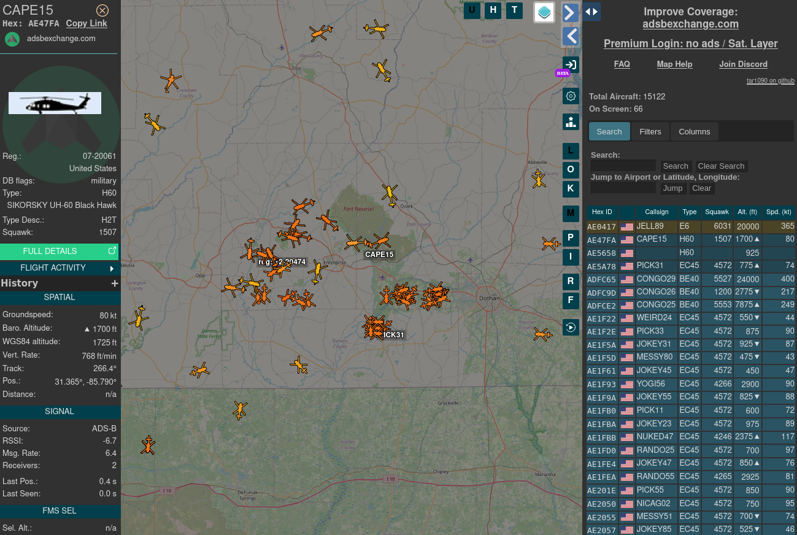Toggle the T map button
Screen dimensions: 797x535
[x=515, y=10]
